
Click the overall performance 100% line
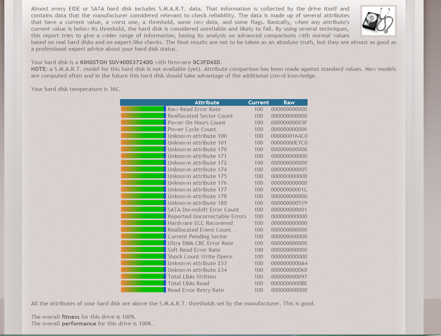click(92, 324)
